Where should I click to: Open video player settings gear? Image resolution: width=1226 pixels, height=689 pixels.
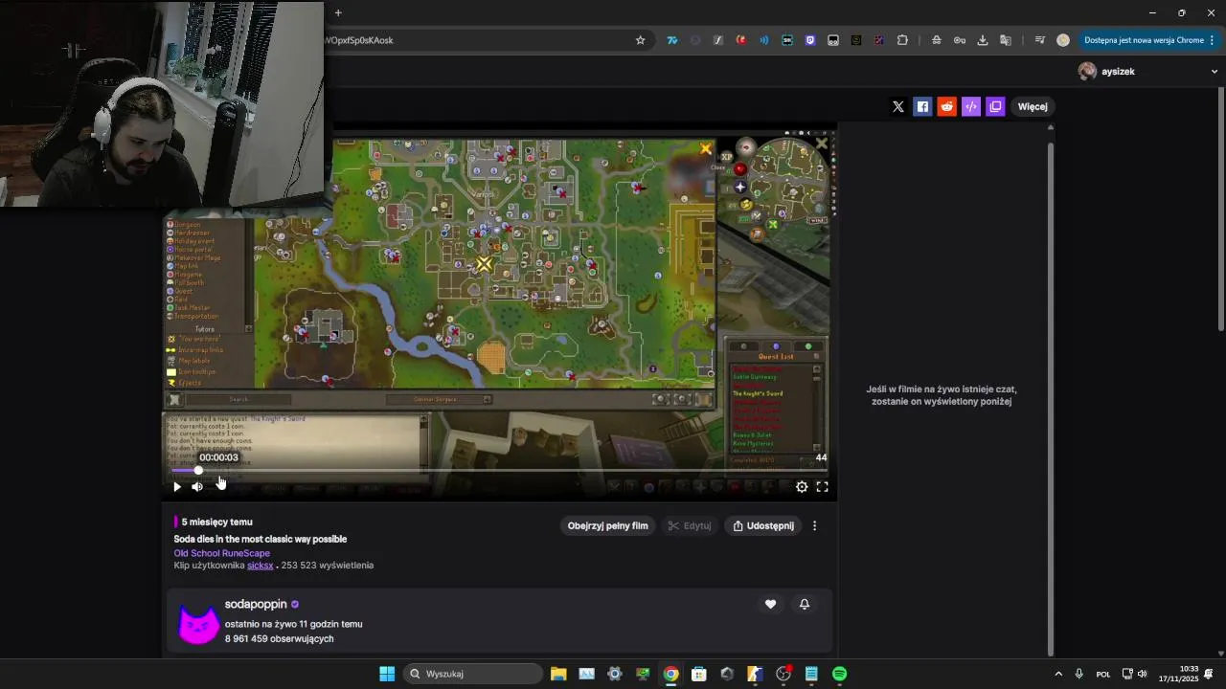tap(802, 487)
